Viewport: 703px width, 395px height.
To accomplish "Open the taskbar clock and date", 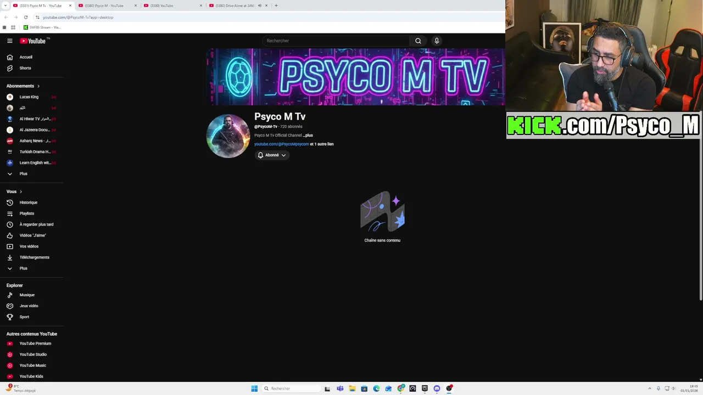I will [689, 388].
